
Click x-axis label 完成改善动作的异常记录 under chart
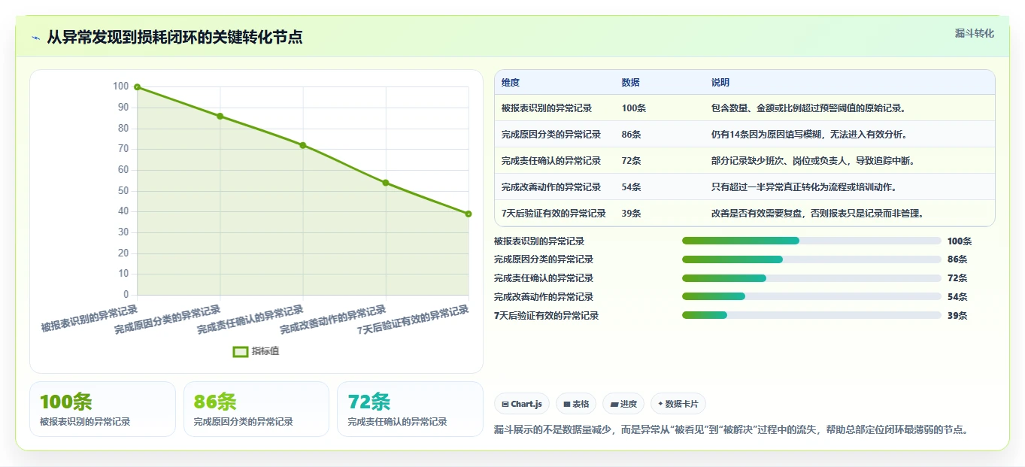tap(333, 320)
